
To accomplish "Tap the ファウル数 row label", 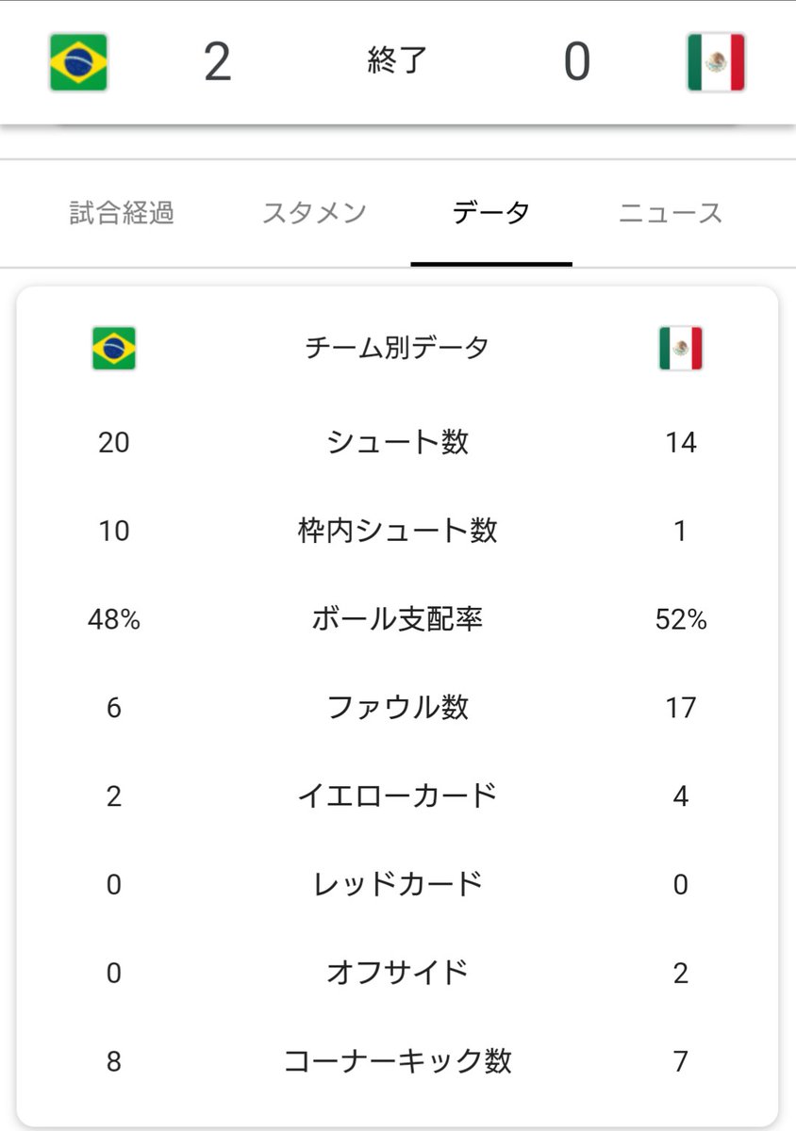I will click(x=397, y=707).
